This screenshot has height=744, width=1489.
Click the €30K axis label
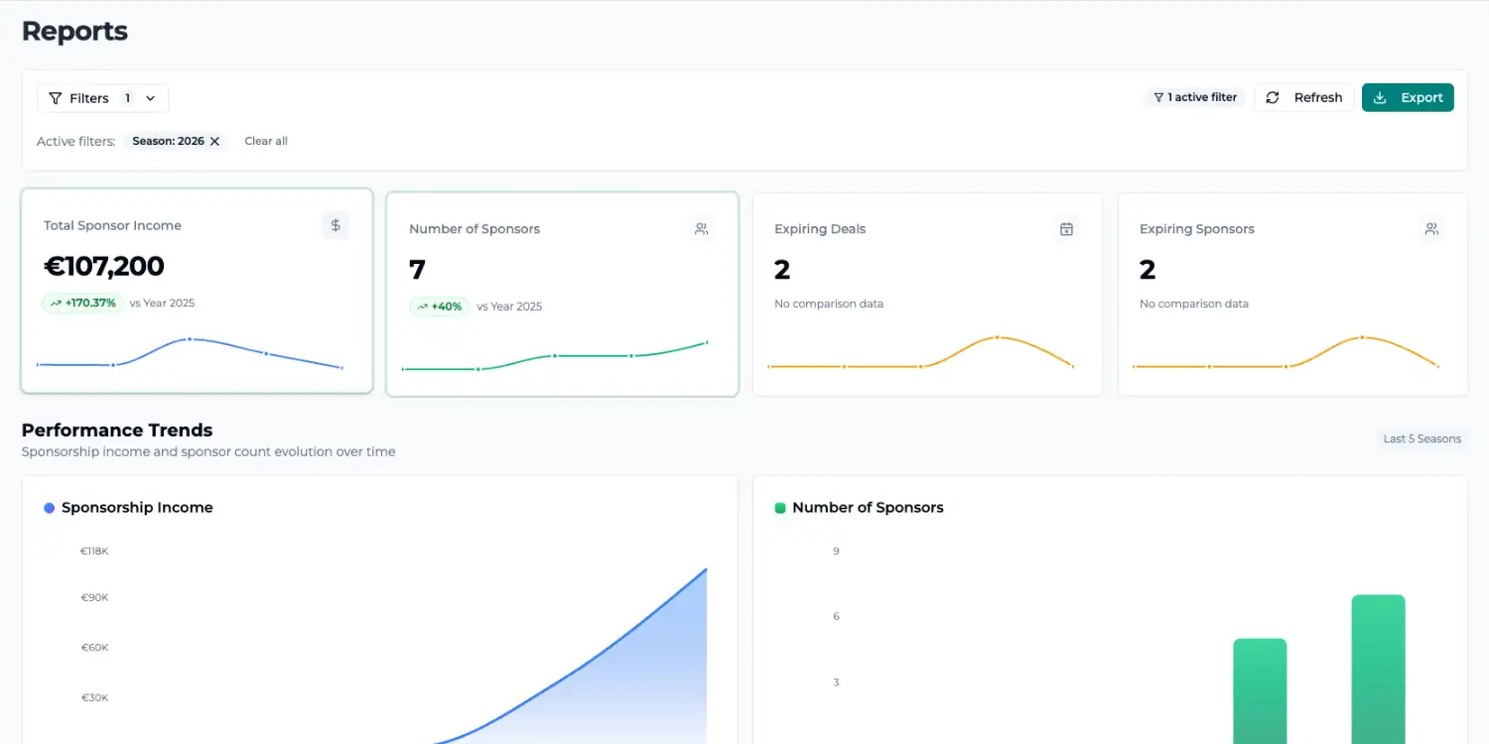(x=94, y=697)
